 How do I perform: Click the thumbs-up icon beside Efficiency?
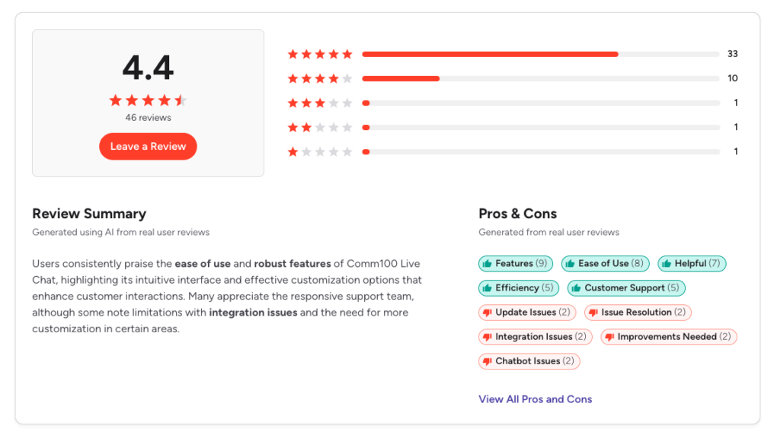click(488, 288)
